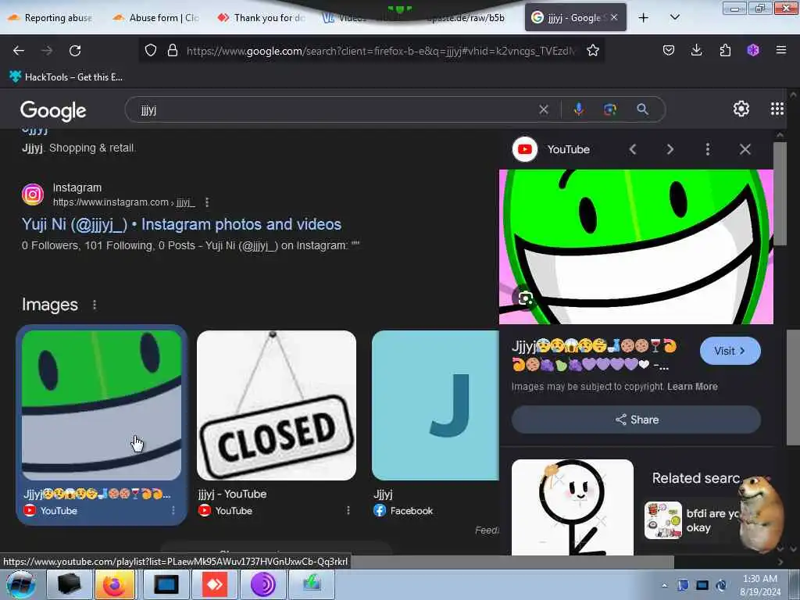Show hidden system tray icons

click(664, 585)
